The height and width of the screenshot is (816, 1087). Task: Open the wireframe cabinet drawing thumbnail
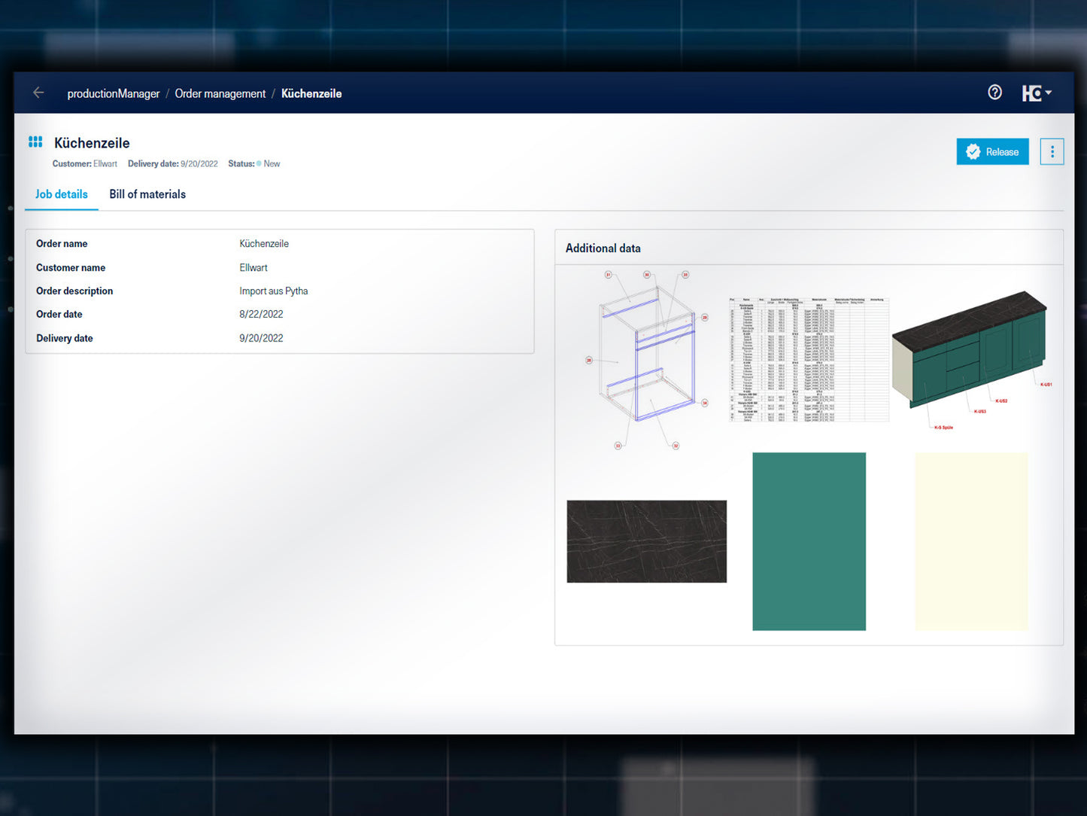[646, 360]
